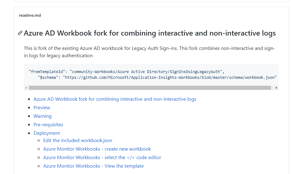Click the anchor link icon beside the heading
Image resolution: width=292 pixels, height=174 pixels.
pyautogui.click(x=20, y=33)
